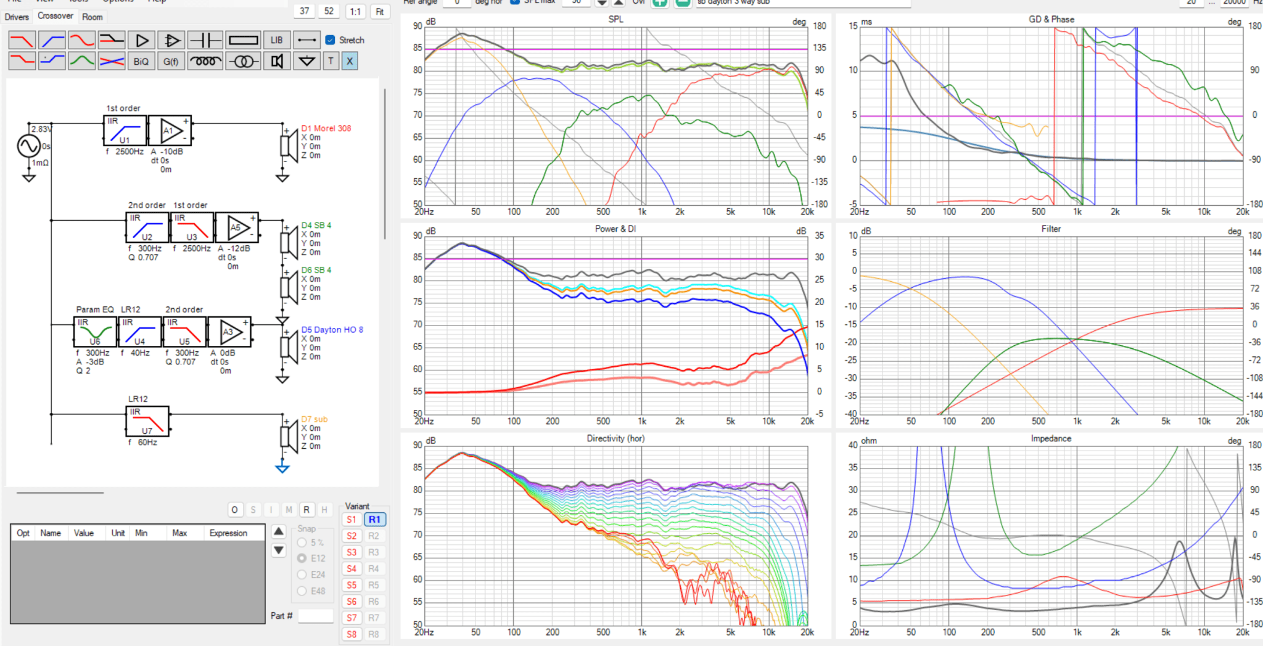Click the 37 zoom value box
This screenshot has height=646, width=1263.
coord(305,11)
